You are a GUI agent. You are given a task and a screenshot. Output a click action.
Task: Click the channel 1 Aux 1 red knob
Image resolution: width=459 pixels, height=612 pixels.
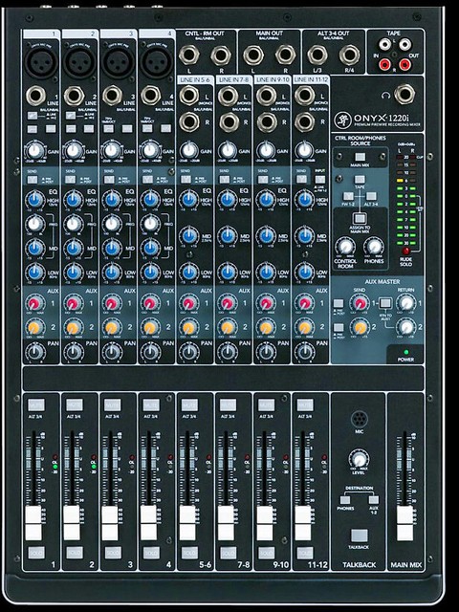34,303
